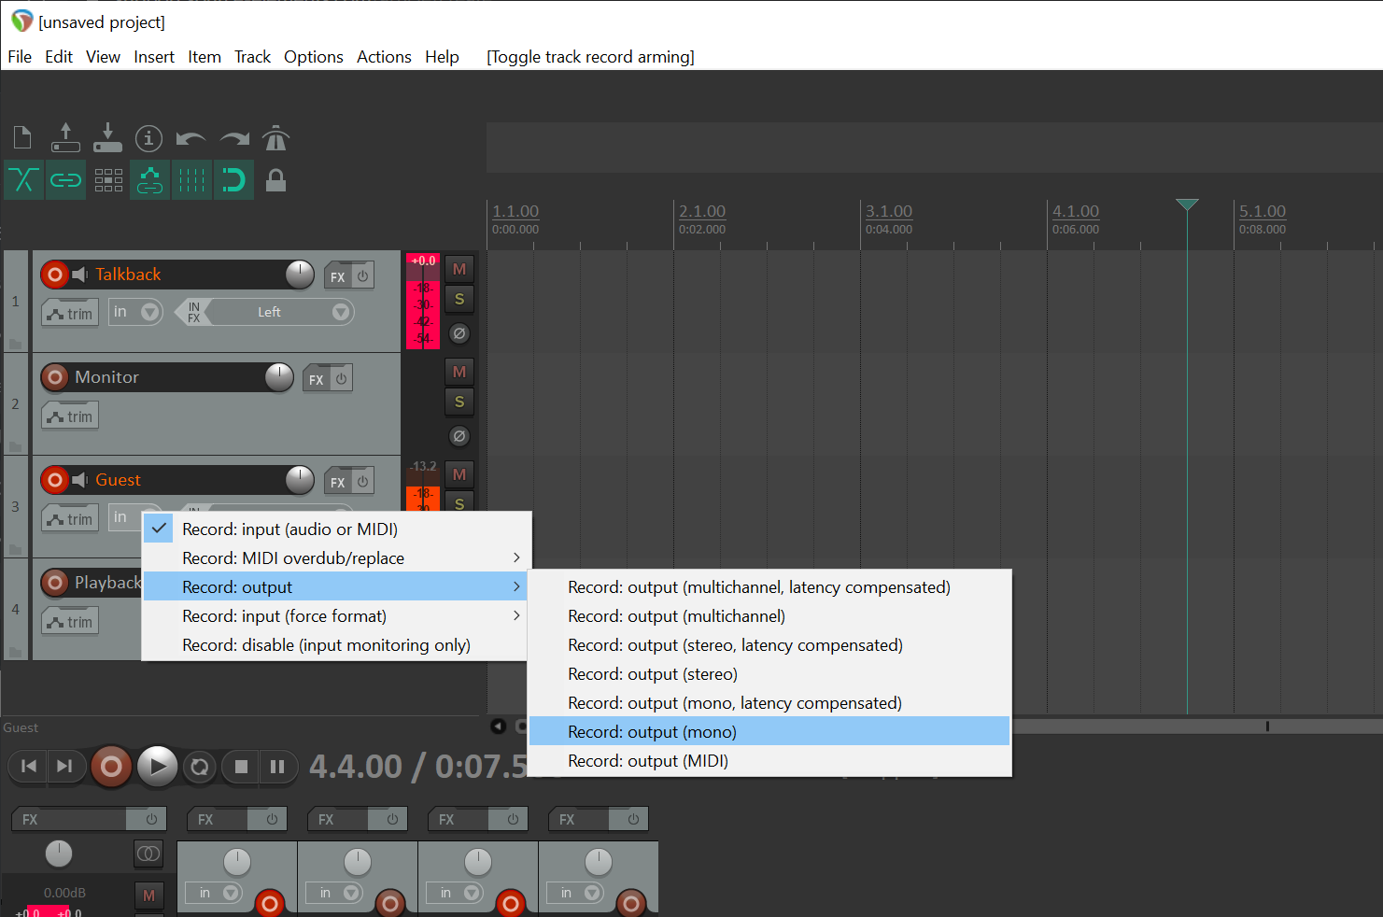Click the edit cursor marker in timeline

(1187, 205)
